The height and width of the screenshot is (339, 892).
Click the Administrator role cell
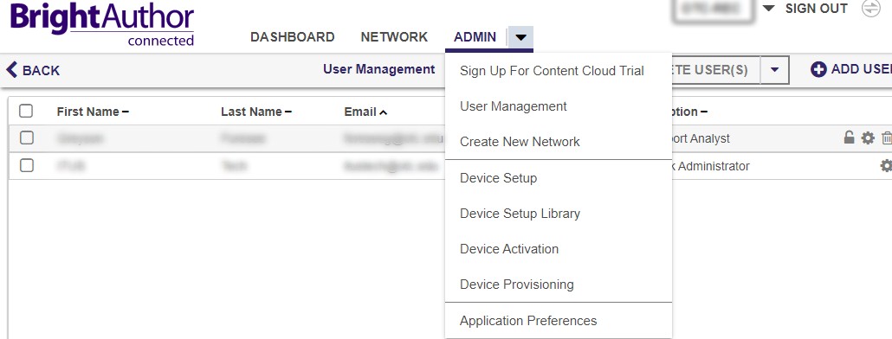click(711, 166)
